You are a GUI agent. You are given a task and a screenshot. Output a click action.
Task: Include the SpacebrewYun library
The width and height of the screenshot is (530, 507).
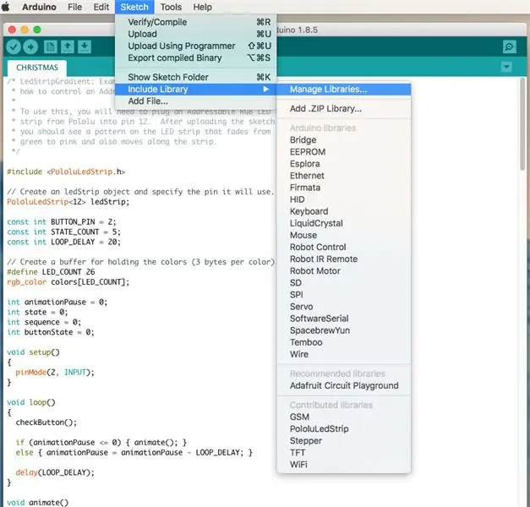[343, 330]
